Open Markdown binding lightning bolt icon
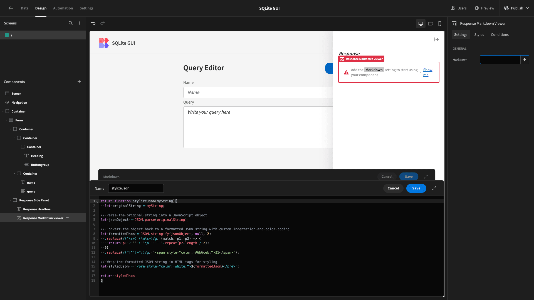Viewport: 534px width, 300px height. [x=525, y=60]
